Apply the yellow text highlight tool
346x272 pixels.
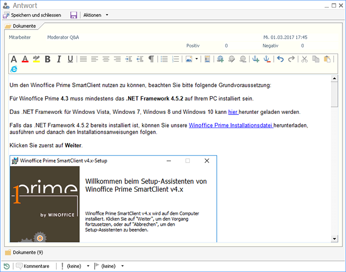click(36, 59)
